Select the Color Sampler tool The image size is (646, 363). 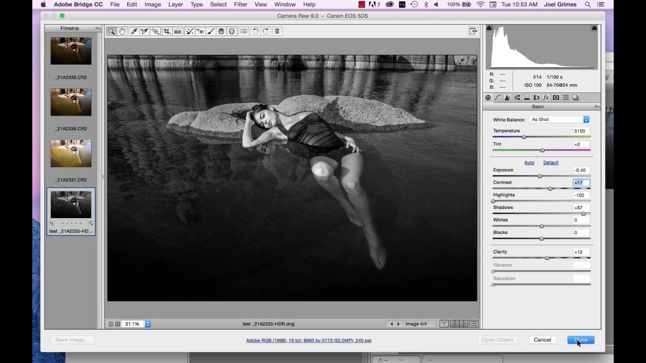[144, 31]
